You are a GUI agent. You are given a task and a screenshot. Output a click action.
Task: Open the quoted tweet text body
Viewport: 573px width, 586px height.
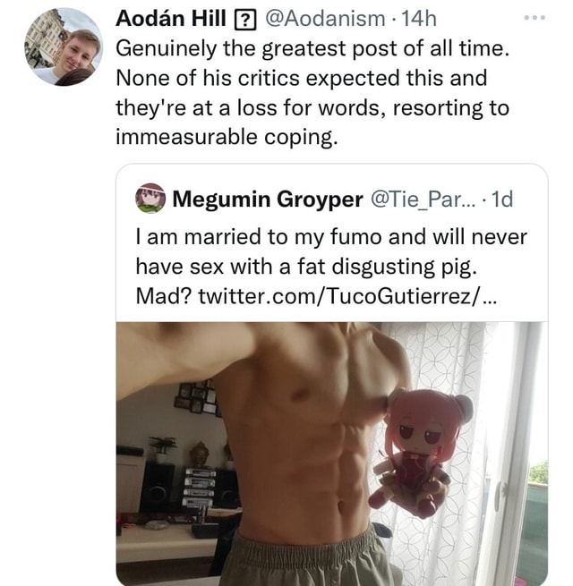pos(331,267)
